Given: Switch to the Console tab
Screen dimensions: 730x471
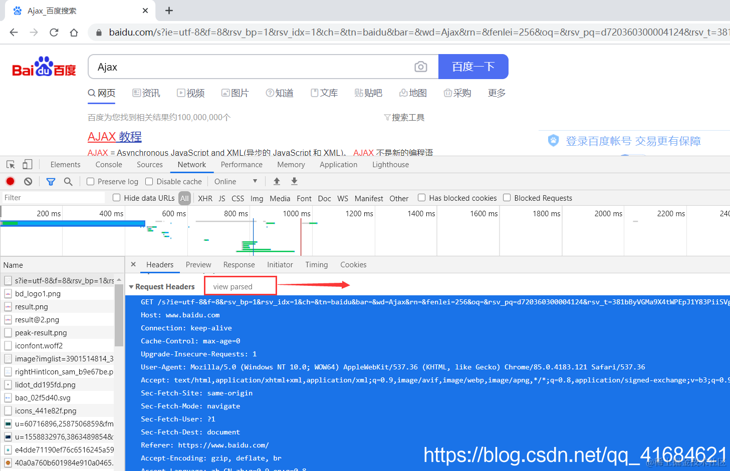Looking at the screenshot, I should pyautogui.click(x=108, y=164).
